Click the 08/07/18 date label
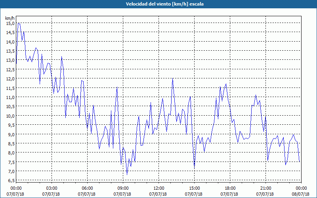Viewport: 317px width, 198px height. (x=301, y=194)
